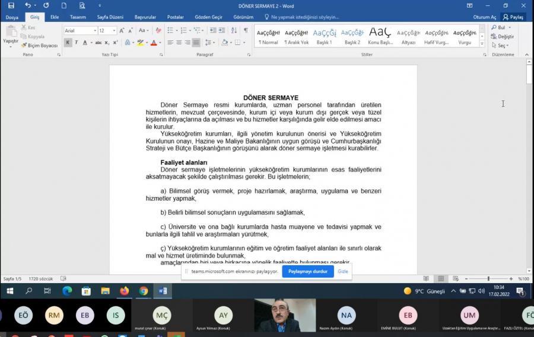Show paragraph marks with pilcrow icon
This screenshot has width=534, height=337.
[x=246, y=30]
